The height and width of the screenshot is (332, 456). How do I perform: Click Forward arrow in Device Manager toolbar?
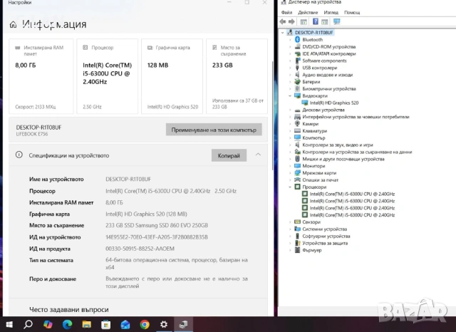(291, 21)
